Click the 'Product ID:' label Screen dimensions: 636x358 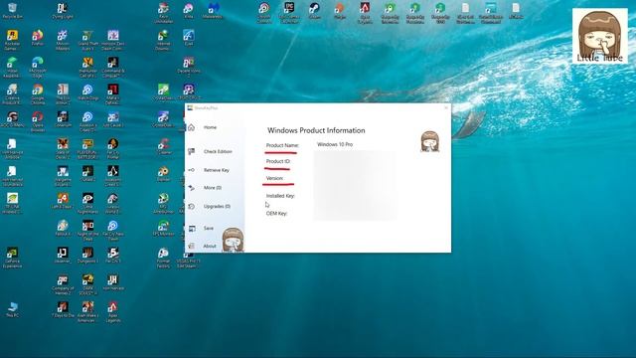pyautogui.click(x=278, y=161)
